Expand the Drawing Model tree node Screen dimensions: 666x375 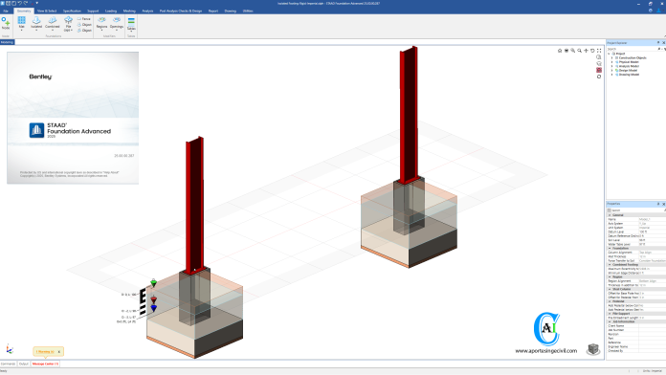pos(612,75)
